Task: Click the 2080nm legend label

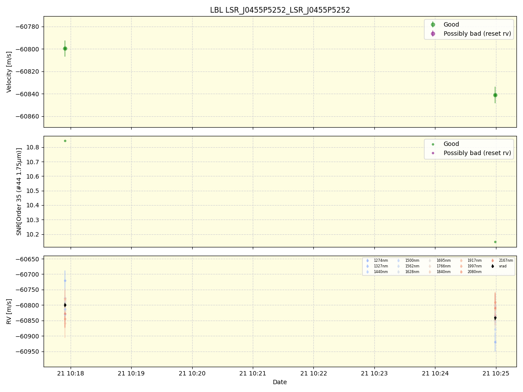Action: point(475,272)
